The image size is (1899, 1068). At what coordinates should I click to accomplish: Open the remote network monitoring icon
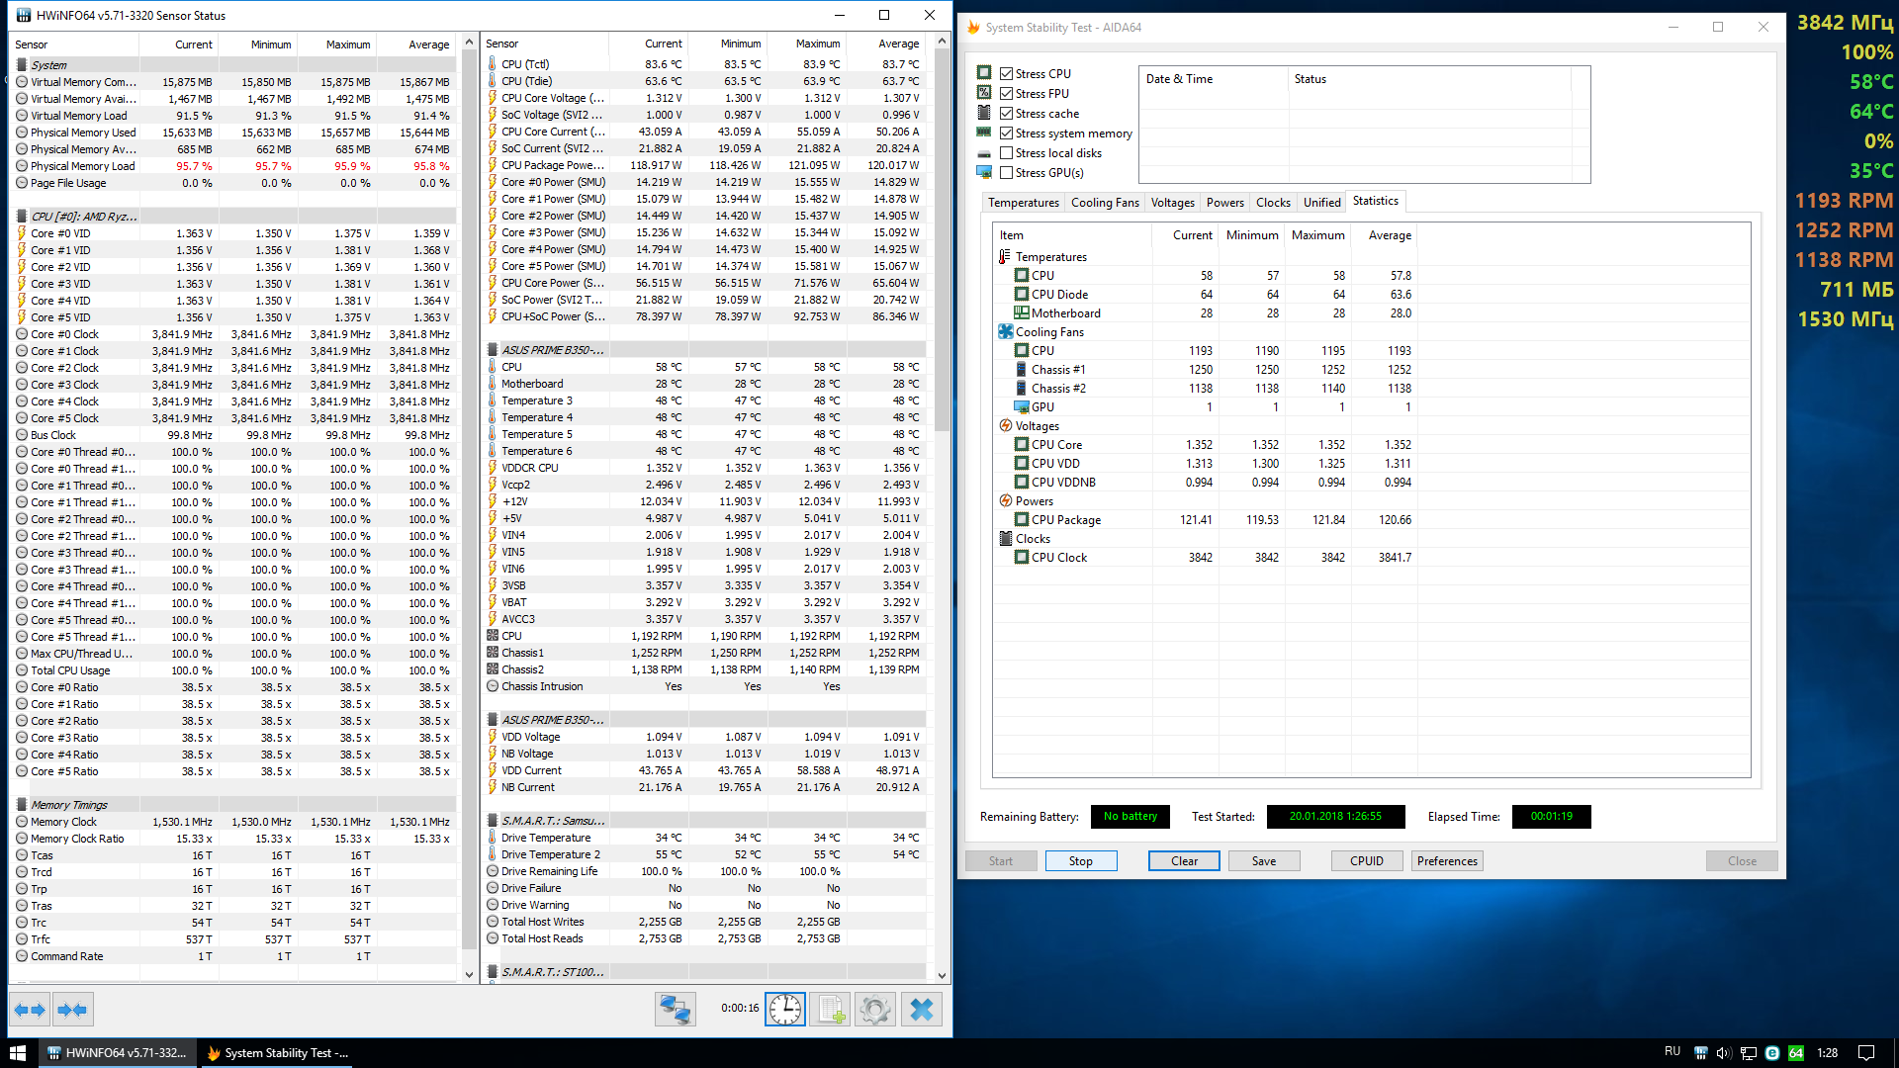click(676, 1010)
